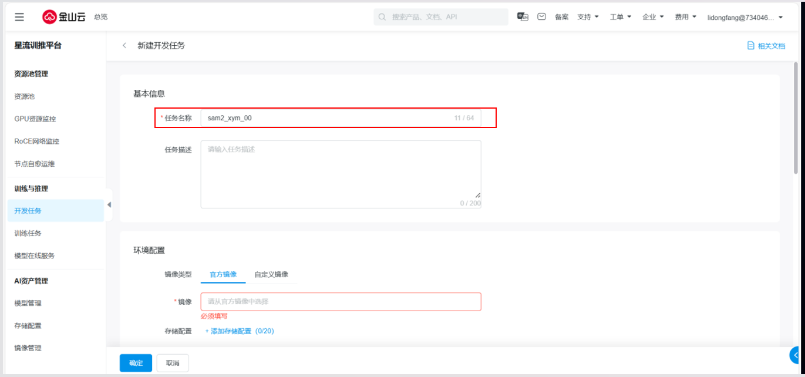Image resolution: width=805 pixels, height=377 pixels.
Task: Click the Kingsoft Cloud (金山云) logo
Action: click(x=65, y=17)
